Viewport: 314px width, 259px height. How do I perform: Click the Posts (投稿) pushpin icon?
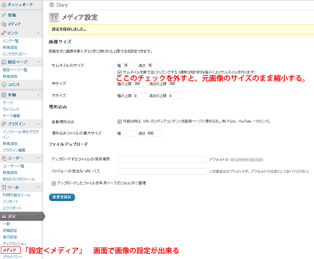coord(4,15)
